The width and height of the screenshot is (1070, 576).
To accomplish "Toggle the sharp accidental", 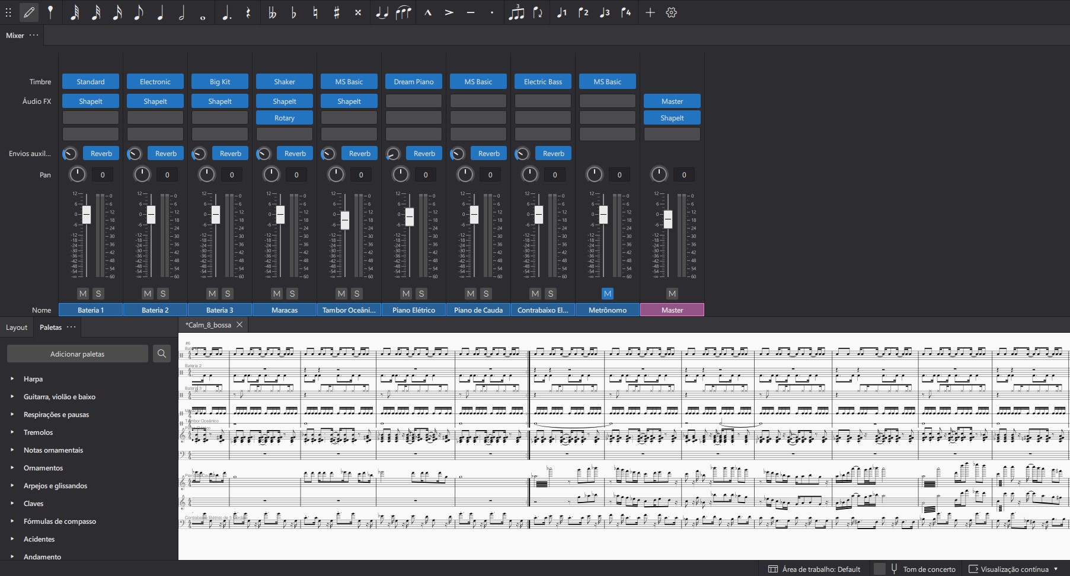I will coord(337,12).
